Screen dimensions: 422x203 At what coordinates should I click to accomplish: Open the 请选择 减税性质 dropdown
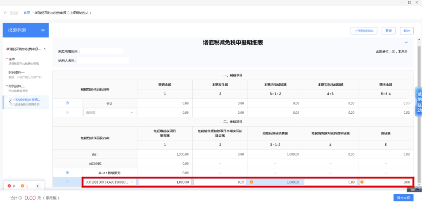pos(109,113)
